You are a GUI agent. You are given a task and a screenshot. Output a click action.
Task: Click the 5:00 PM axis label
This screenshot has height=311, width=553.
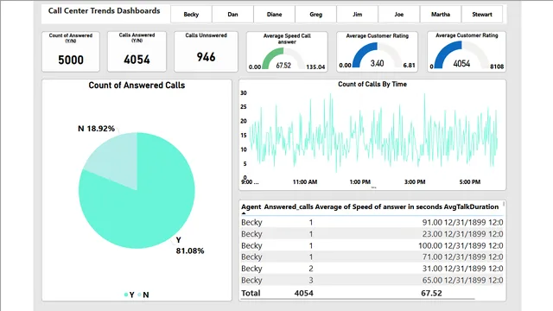(470, 182)
